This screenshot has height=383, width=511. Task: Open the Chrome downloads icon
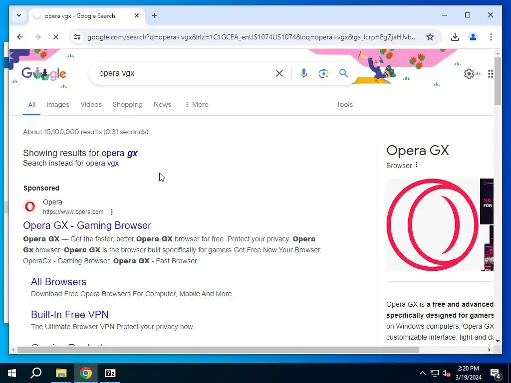(455, 37)
